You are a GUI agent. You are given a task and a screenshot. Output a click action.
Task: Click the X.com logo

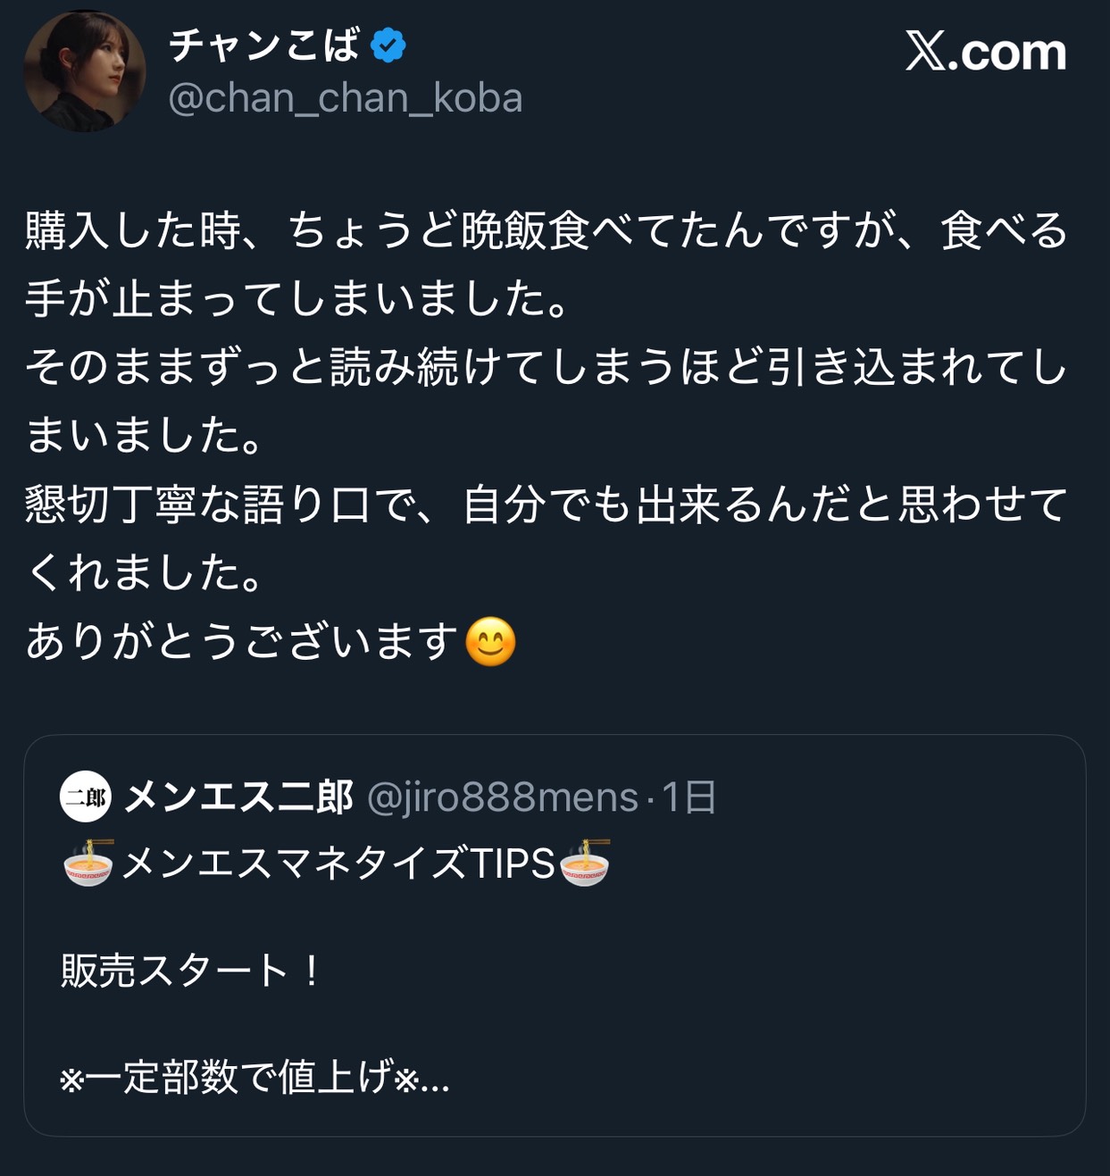pos(985,52)
